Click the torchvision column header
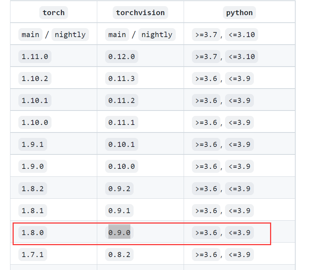 coord(140,13)
